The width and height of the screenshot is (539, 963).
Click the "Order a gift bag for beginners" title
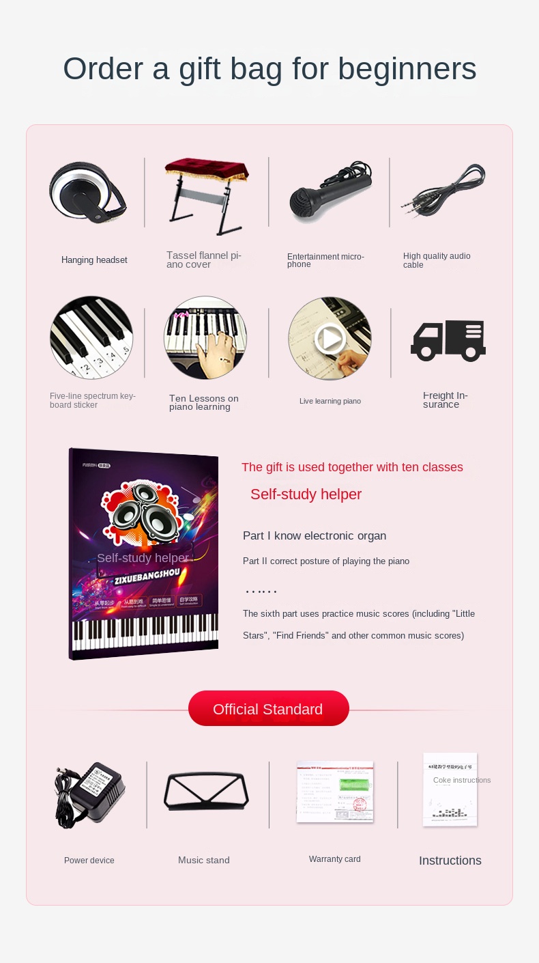pyautogui.click(x=269, y=69)
